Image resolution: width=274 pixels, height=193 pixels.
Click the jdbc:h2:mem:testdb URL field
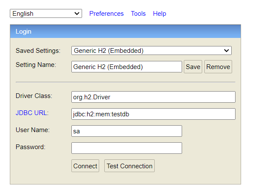153,114
